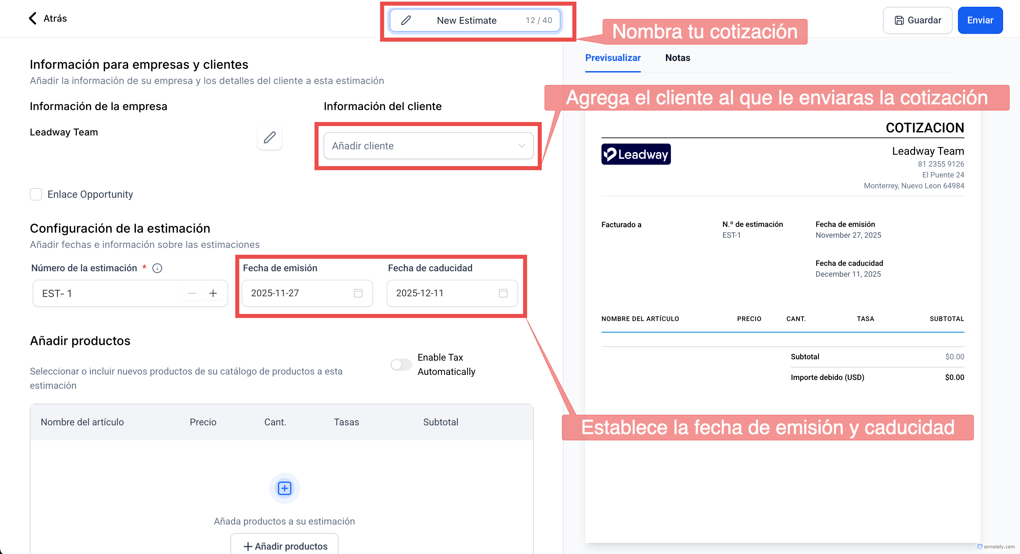Click the Añadir productos button
Viewport: 1020px width, 554px height.
click(x=284, y=546)
